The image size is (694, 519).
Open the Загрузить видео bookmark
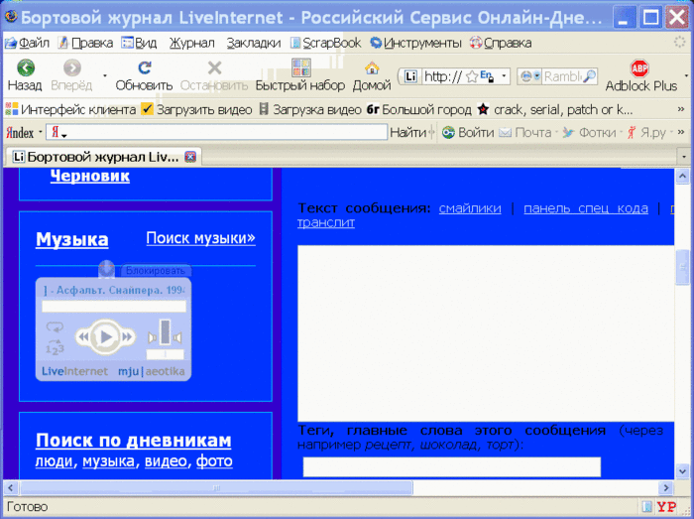196,109
